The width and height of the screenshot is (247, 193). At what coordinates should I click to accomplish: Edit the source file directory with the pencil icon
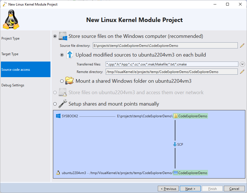(242, 46)
